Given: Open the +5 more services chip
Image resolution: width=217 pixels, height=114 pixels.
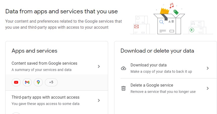Looking at the screenshot, I should (x=51, y=82).
